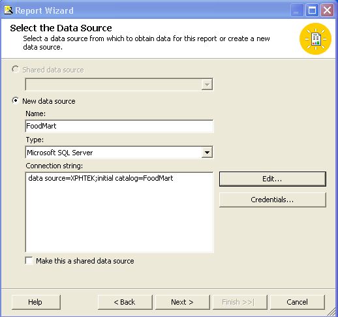Click the yellow report wizard logo icon

(x=315, y=39)
